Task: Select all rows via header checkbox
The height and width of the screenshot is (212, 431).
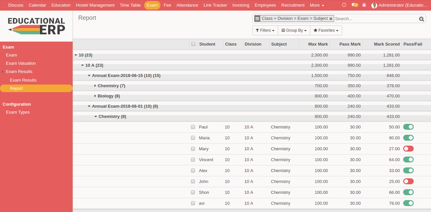Action: coord(193,44)
